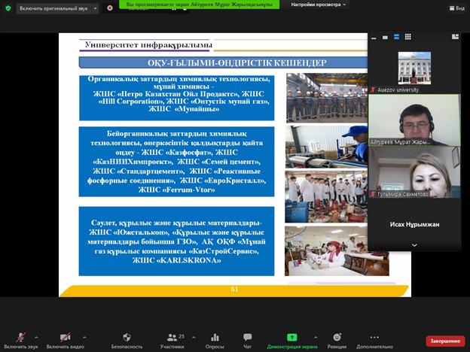Screen dimensions: 470x352
Task: Switch video panel to grid layout
Action: tap(408, 37)
